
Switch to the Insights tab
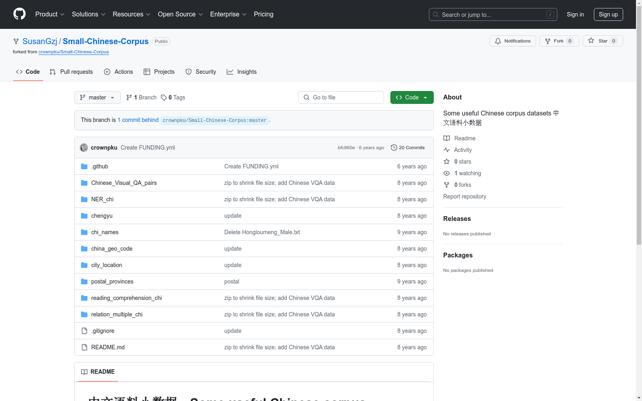tap(242, 72)
